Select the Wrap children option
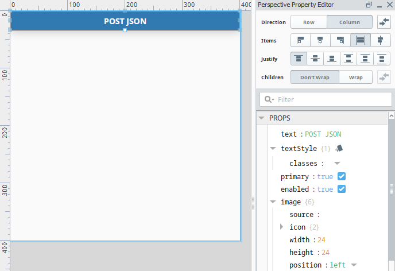The image size is (395, 271). [355, 77]
